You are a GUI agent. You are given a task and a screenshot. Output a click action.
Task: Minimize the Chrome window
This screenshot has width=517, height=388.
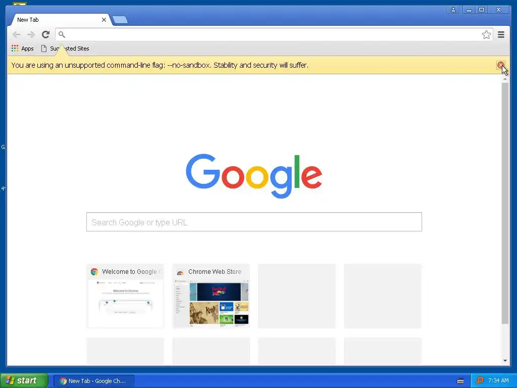[469, 10]
